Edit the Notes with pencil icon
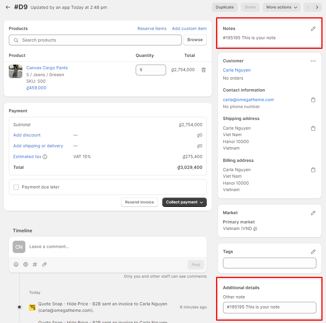 pyautogui.click(x=313, y=29)
